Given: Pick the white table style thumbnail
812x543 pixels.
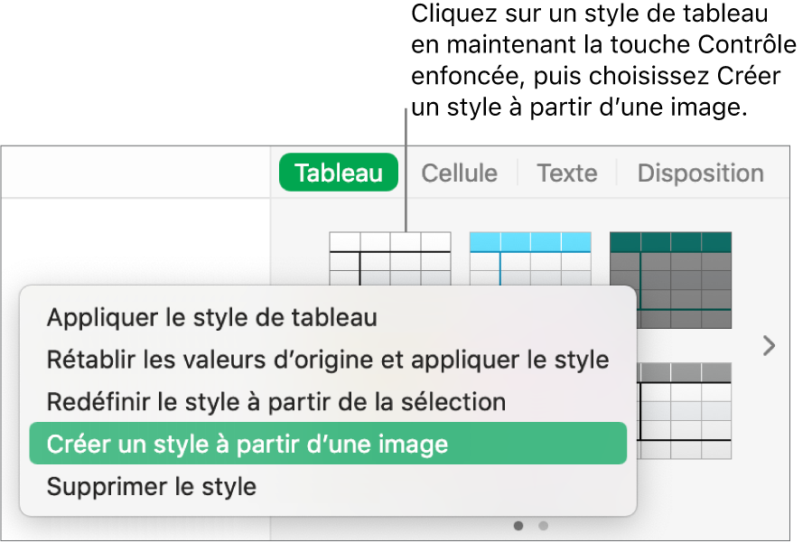Looking at the screenshot, I should pyautogui.click(x=390, y=259).
